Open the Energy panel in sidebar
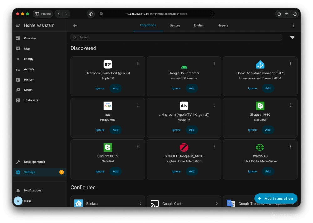This screenshot has width=313, height=223. point(28,59)
